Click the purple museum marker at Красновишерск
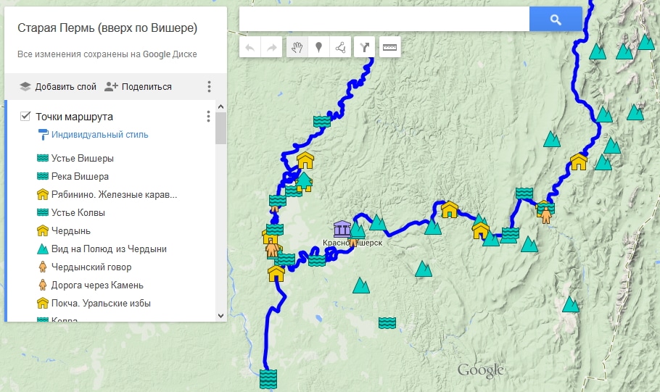Image resolution: width=660 pixels, height=392 pixels. 342,230
